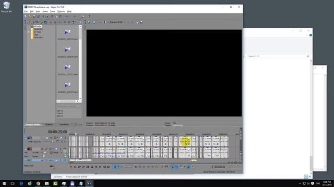Open the Edit menu
Image resolution: width=334 pixels, height=187 pixels.
coord(31,11)
